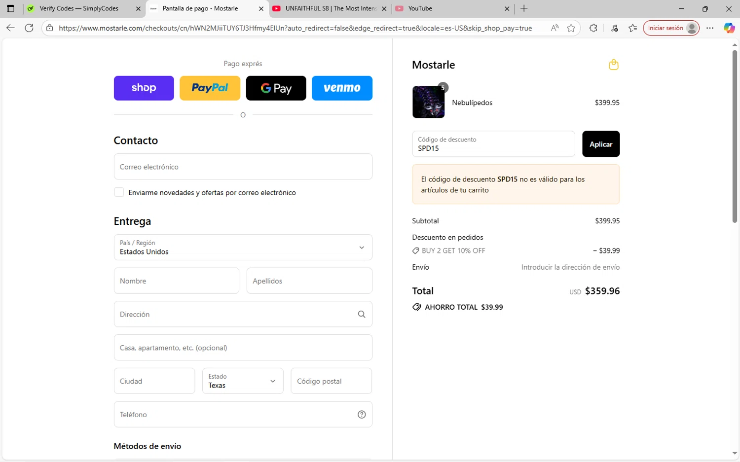Screen dimensions: 740x462
Task: Switch to the YouTube tab
Action: [x=453, y=8]
